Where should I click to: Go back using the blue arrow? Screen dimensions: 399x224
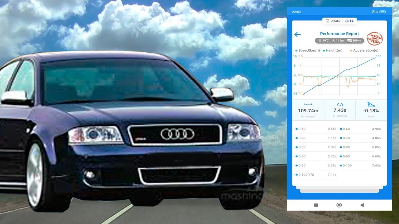pos(297,35)
